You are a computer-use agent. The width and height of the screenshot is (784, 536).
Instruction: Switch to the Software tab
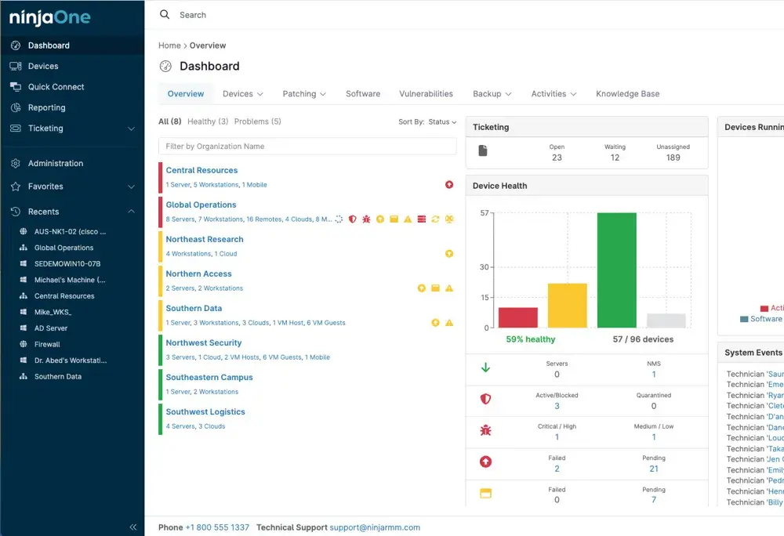[363, 94]
